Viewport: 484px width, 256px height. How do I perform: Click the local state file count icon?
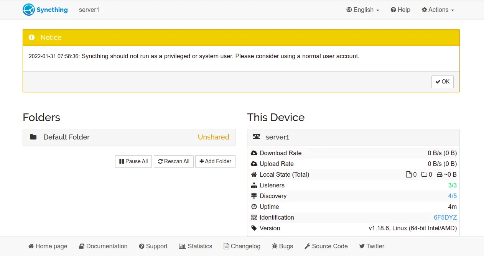409,174
